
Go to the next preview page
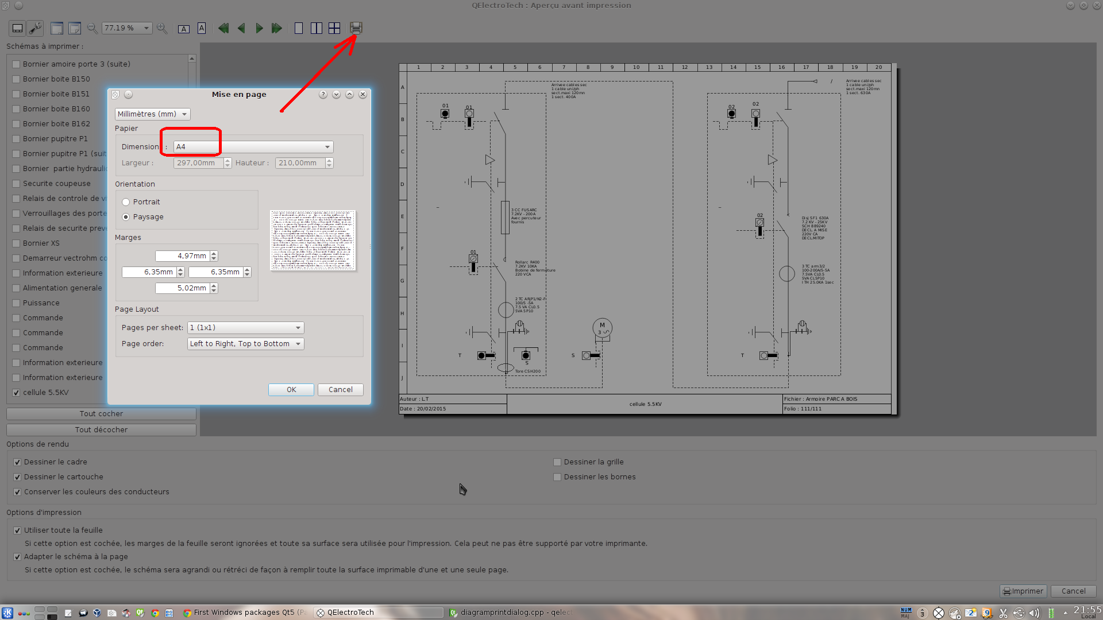(259, 28)
